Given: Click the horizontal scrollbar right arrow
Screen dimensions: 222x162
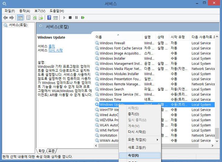Looking at the screenshot, I should click(212, 146).
